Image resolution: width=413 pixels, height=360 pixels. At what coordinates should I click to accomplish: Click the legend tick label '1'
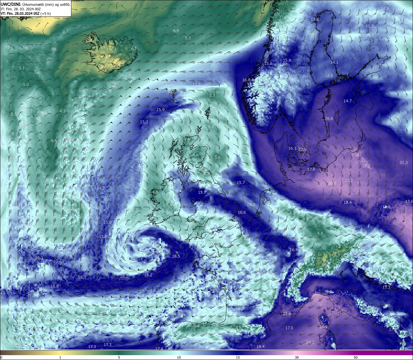60,357
